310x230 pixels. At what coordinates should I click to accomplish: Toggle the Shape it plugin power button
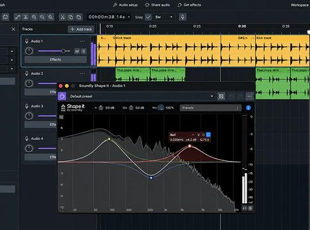pos(62,96)
